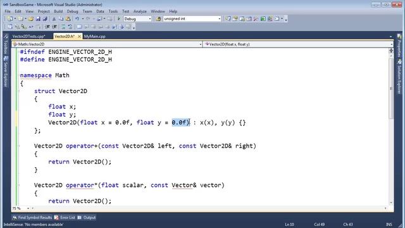Cut selection with the scissors icon
This screenshot has width=405, height=228.
54,19
